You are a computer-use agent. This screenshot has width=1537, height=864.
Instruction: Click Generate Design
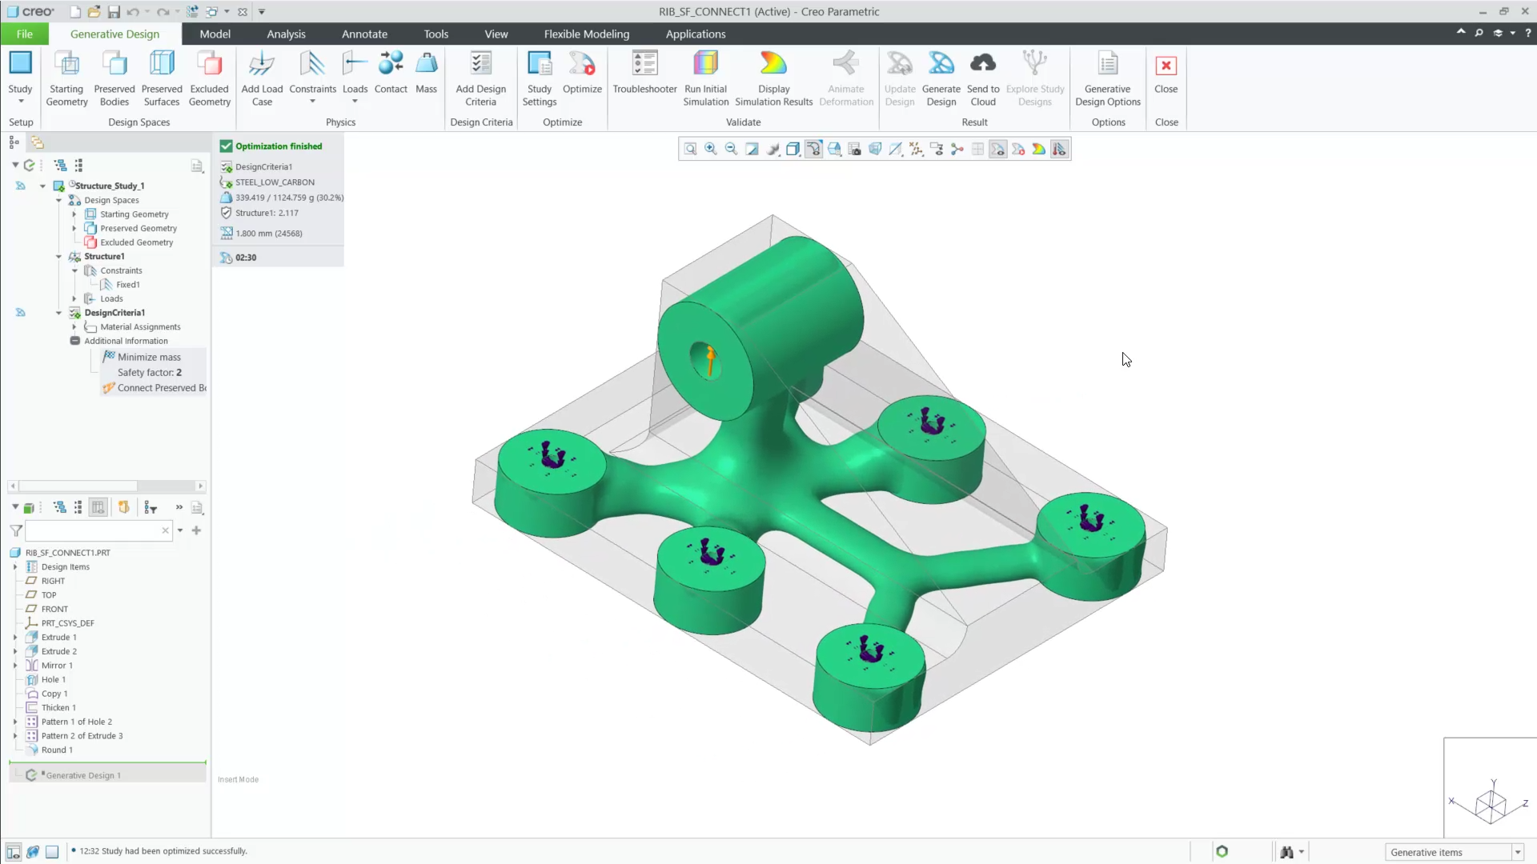tap(941, 78)
